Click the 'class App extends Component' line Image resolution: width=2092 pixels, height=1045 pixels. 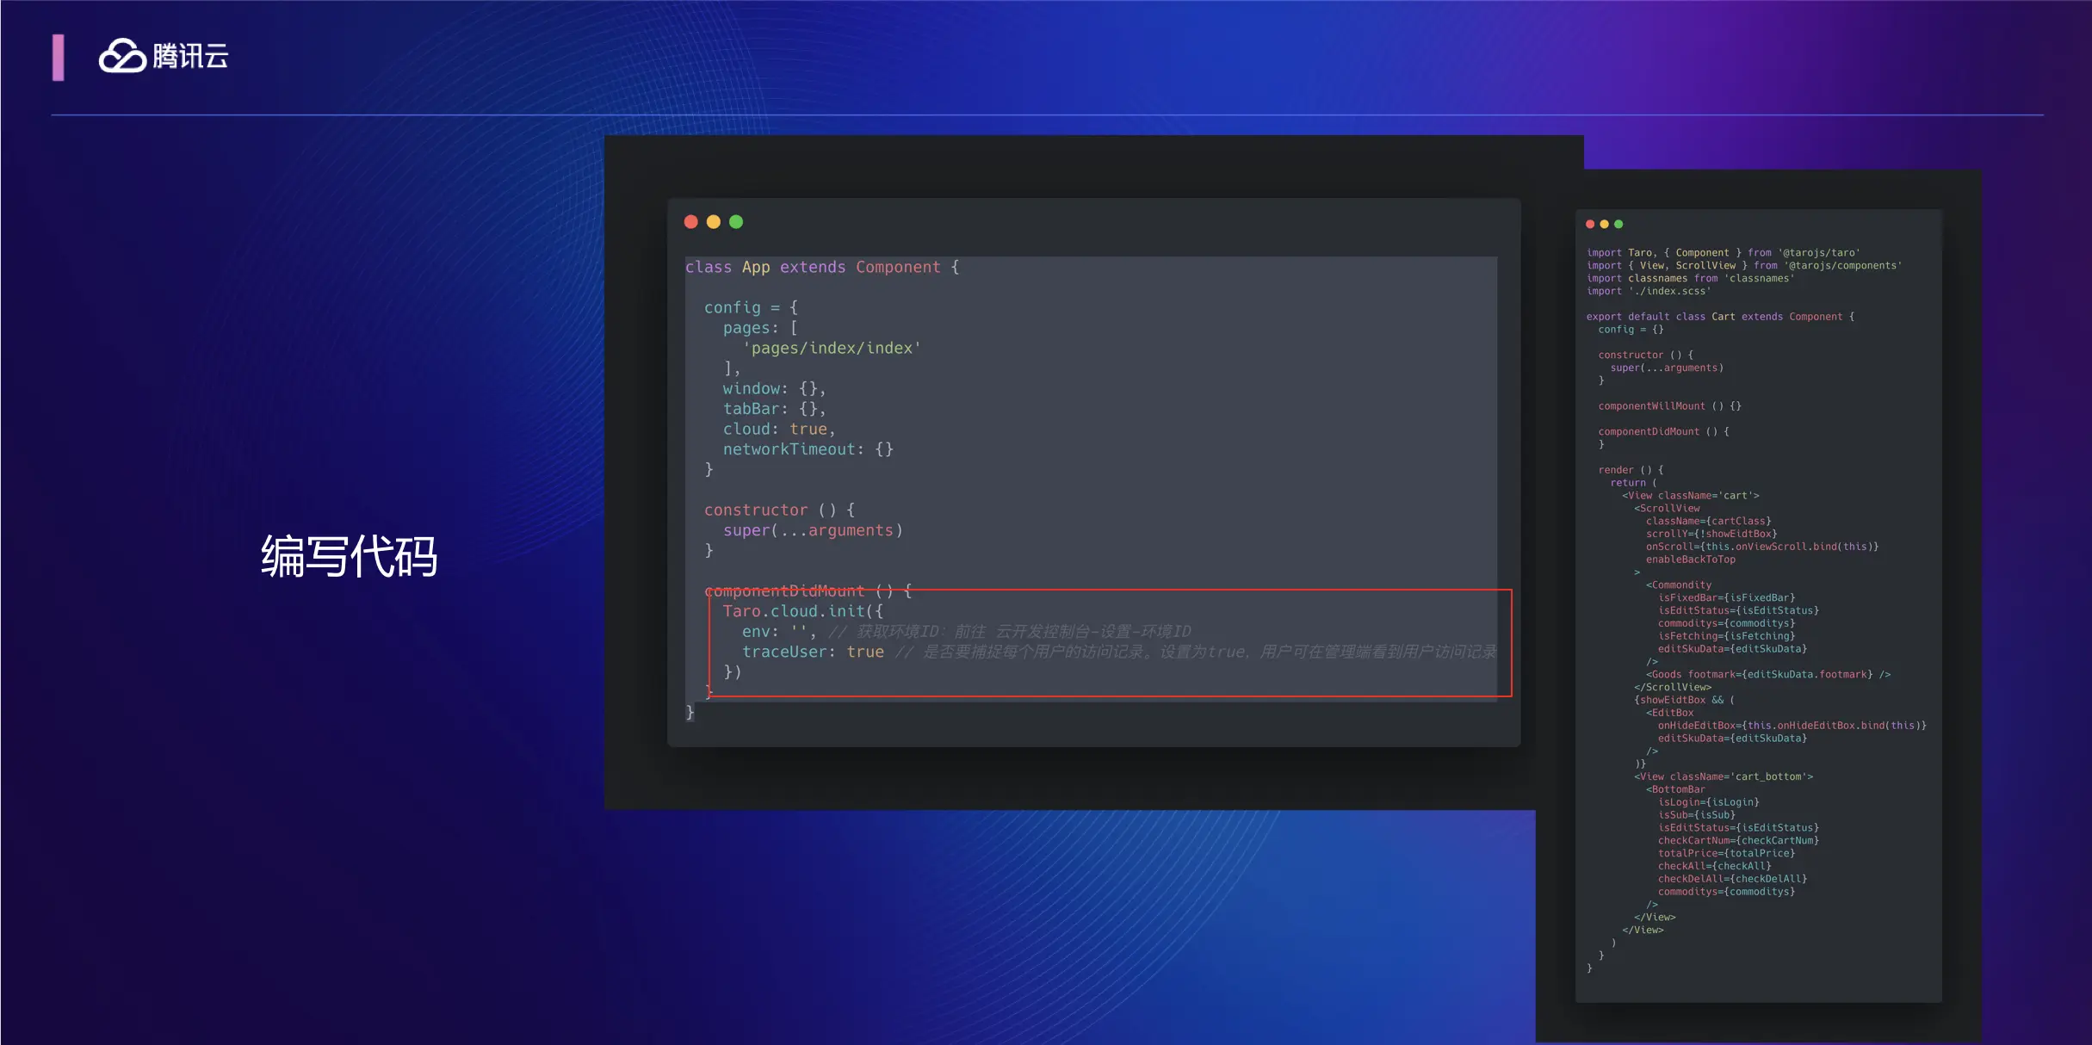(x=821, y=267)
